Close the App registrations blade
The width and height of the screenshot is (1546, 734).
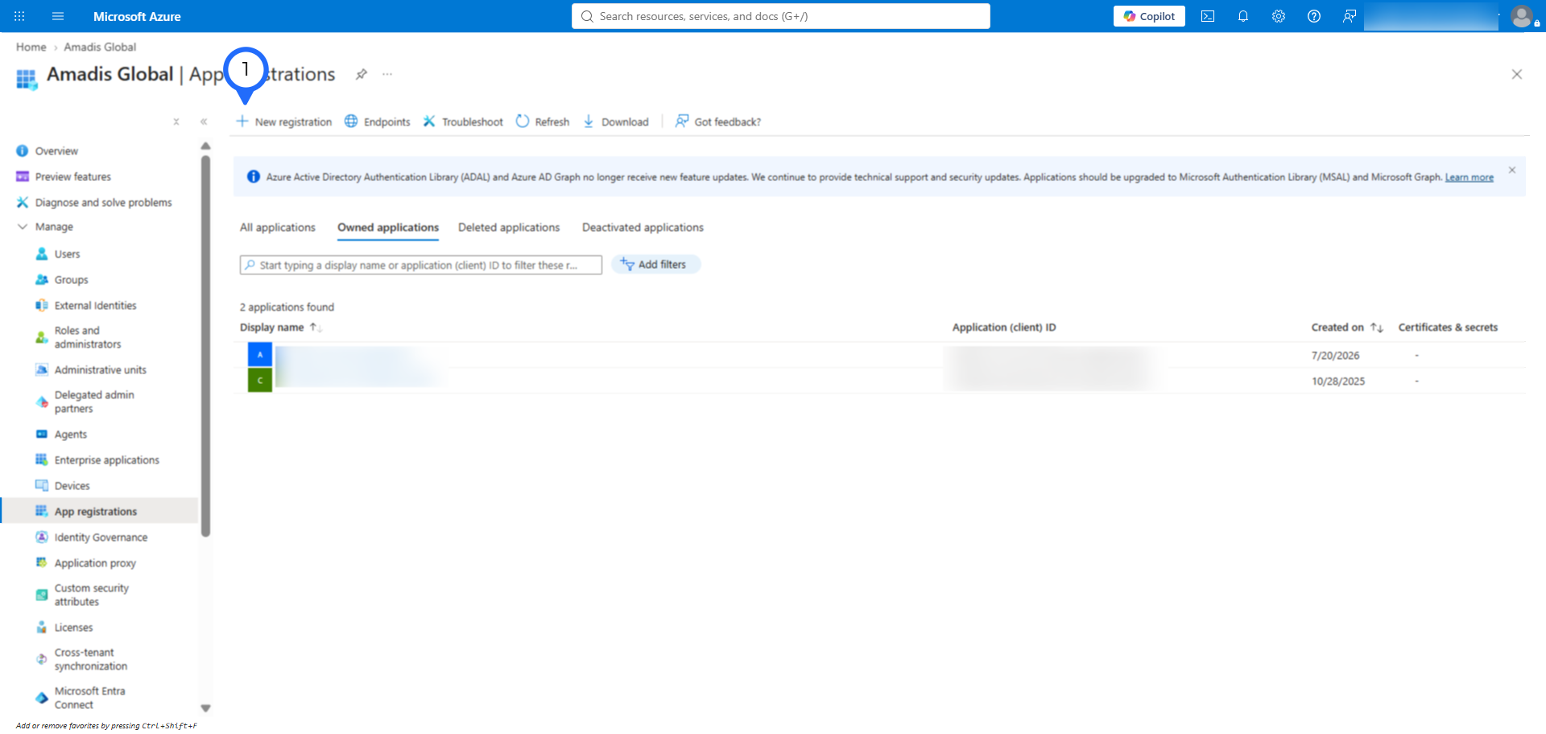[1517, 74]
